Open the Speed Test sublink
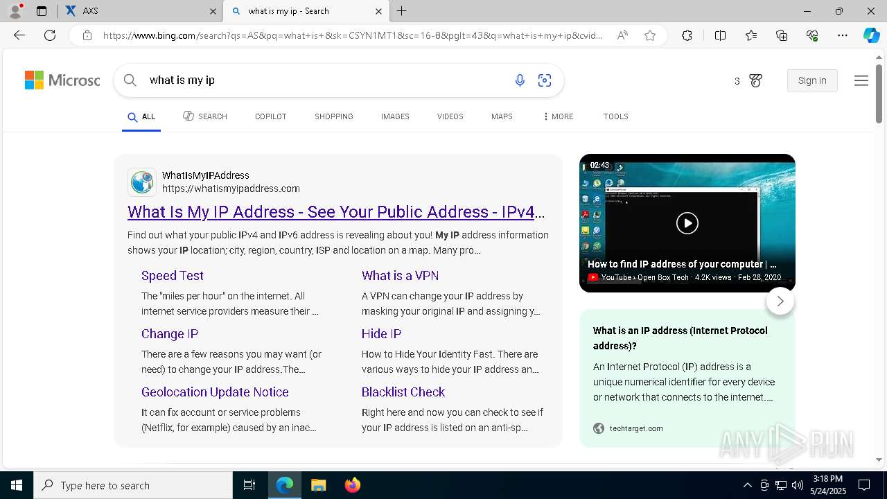Image resolution: width=887 pixels, height=499 pixels. click(173, 275)
